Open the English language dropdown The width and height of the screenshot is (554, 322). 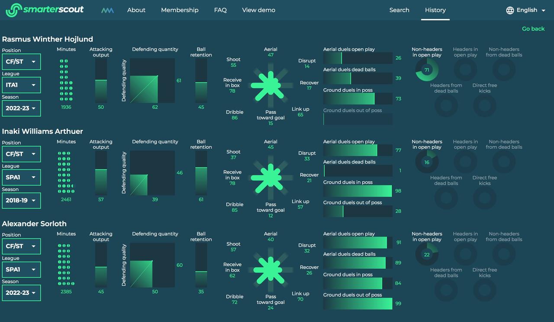coord(526,10)
